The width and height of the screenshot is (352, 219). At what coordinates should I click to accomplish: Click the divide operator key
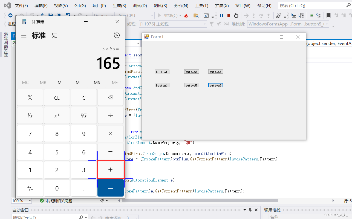[x=111, y=116]
